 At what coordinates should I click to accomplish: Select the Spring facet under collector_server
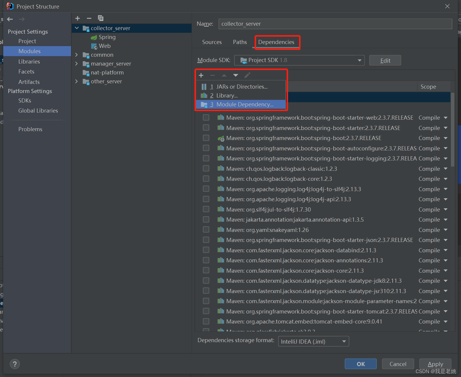point(103,37)
